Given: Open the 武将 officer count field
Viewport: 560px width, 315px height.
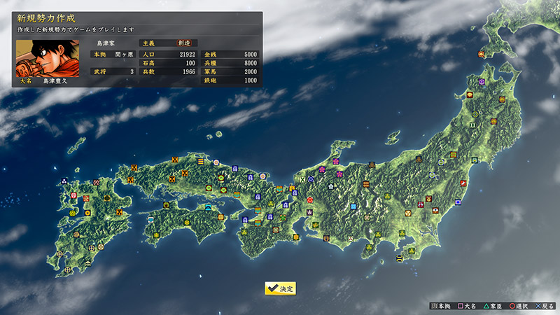Looking at the screenshot, I should (x=113, y=71).
